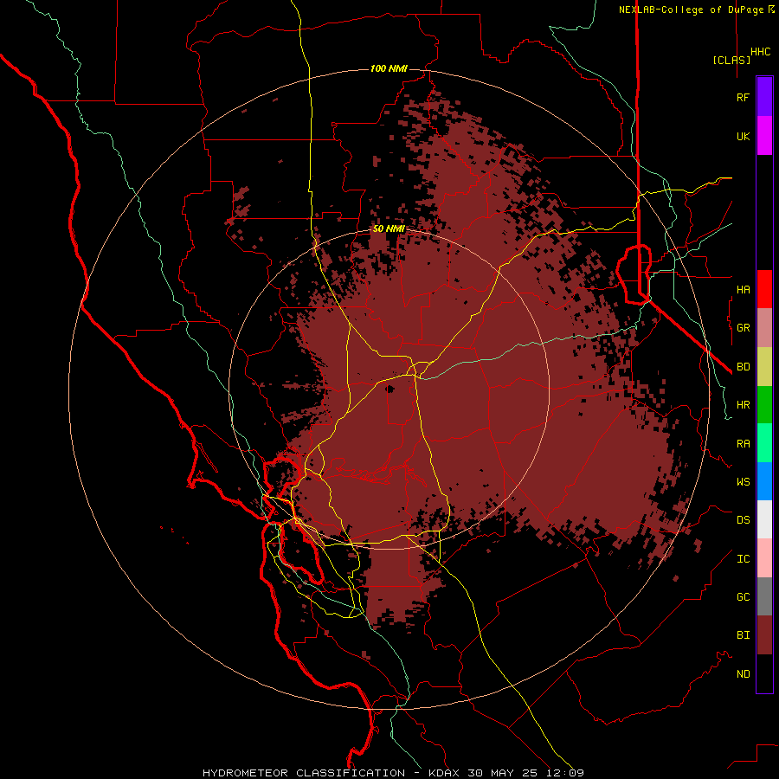
Task: Click the GC legend label text
Action: point(744,597)
